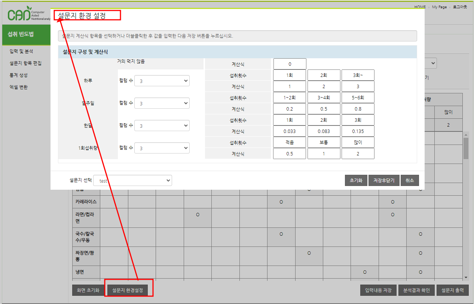Click the 설문지 환경설정 button
This screenshot has width=474, height=304.
[130, 291]
